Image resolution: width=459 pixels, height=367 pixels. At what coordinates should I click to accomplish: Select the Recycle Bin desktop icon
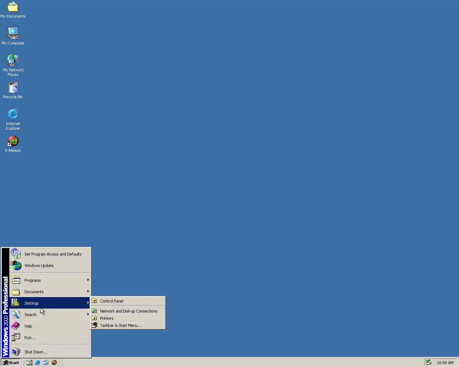[13, 90]
